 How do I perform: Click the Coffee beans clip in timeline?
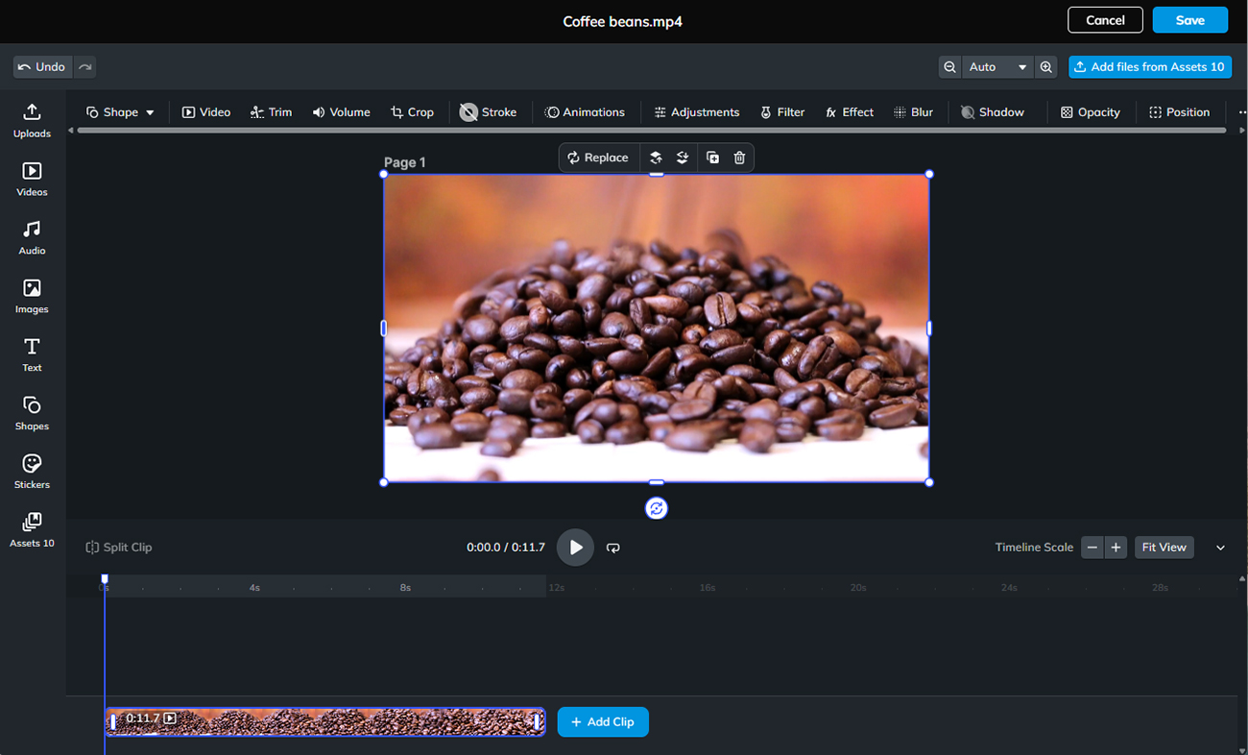[x=326, y=722]
